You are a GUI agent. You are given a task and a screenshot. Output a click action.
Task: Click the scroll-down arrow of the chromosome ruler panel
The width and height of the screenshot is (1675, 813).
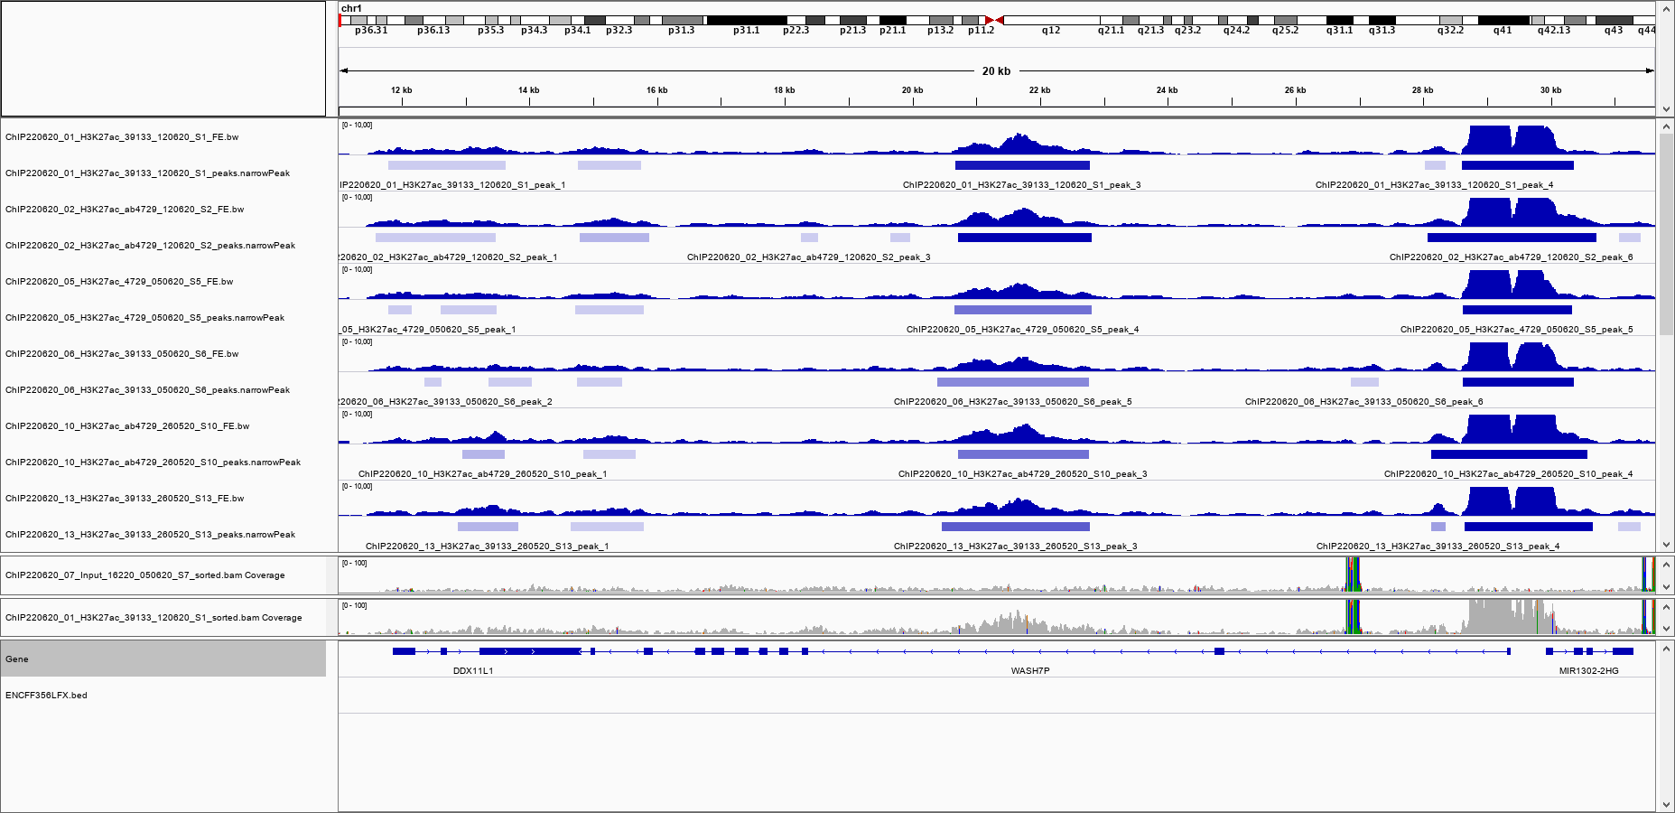(x=1666, y=109)
